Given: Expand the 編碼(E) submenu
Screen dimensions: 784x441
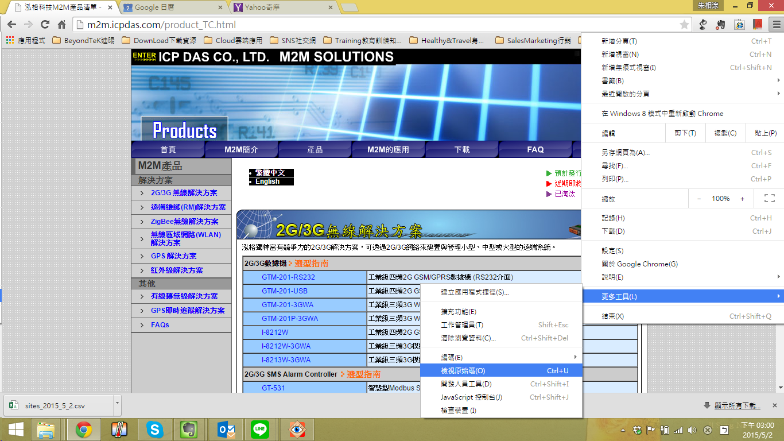Looking at the screenshot, I should 501,357.
